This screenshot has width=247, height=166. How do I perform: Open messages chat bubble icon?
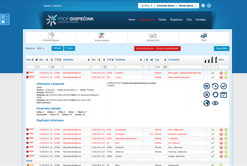3,22
